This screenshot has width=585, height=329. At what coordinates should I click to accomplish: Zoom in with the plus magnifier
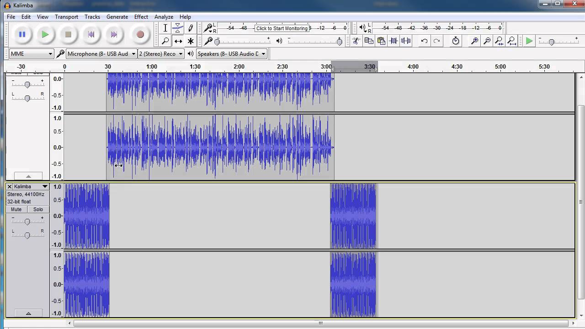475,41
